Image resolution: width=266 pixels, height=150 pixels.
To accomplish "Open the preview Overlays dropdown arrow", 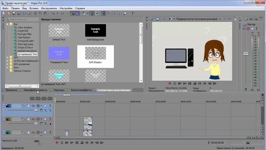I will click(x=229, y=19).
